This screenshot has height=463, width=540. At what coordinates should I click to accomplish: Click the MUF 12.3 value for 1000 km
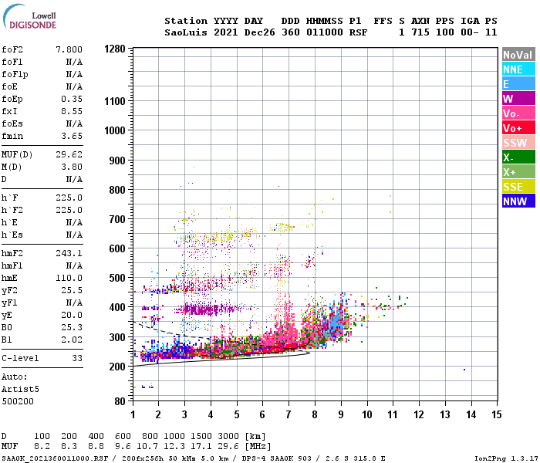tap(174, 447)
